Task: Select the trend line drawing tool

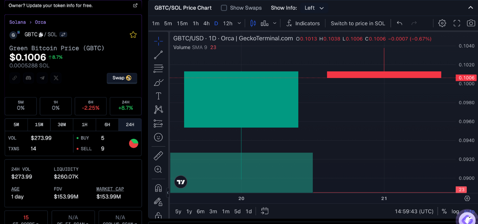Action: click(158, 55)
